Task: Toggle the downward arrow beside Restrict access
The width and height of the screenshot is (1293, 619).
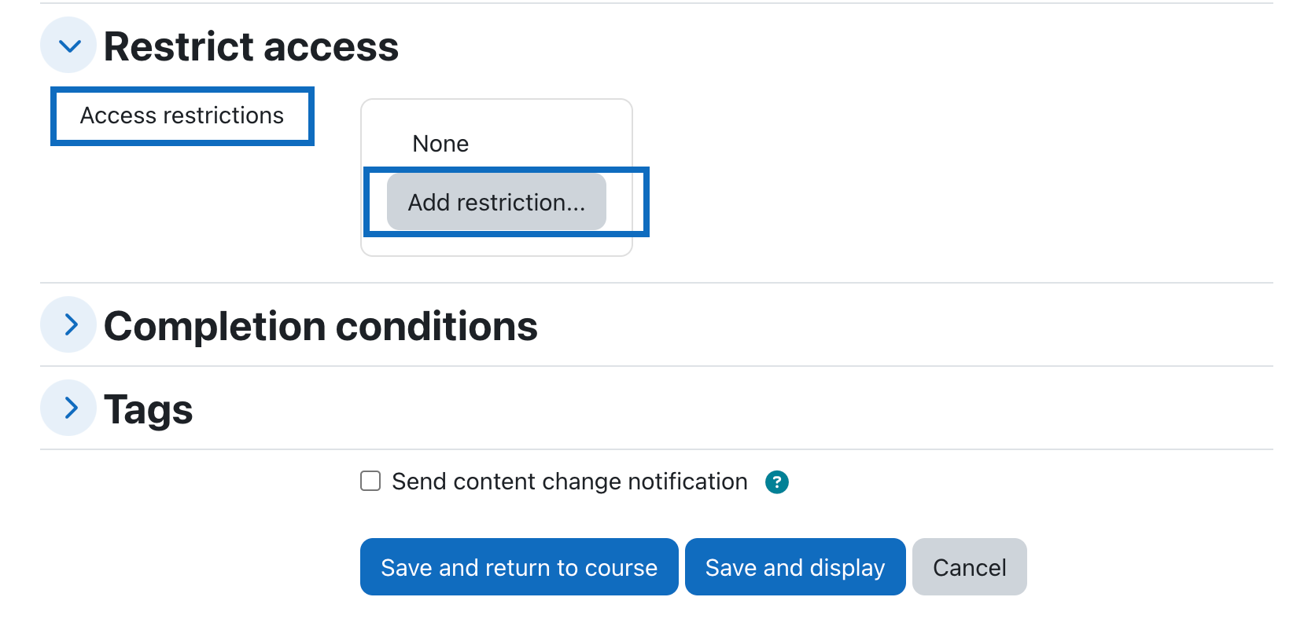Action: 68,46
